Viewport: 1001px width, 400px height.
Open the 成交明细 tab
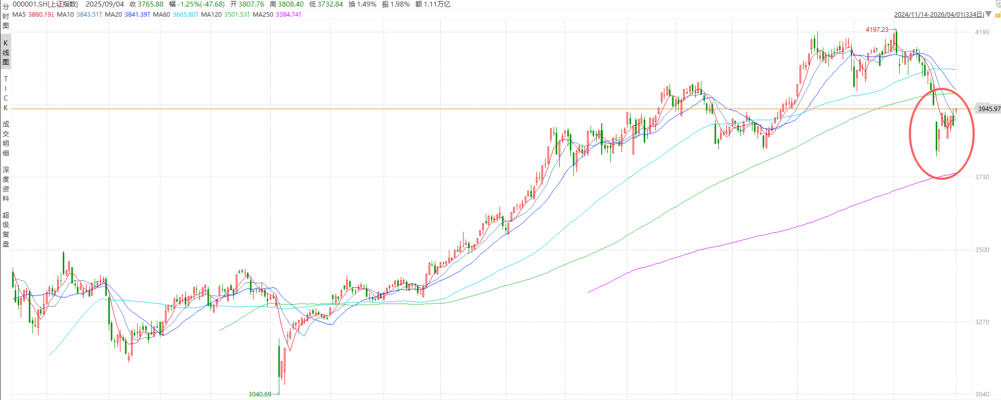6,138
